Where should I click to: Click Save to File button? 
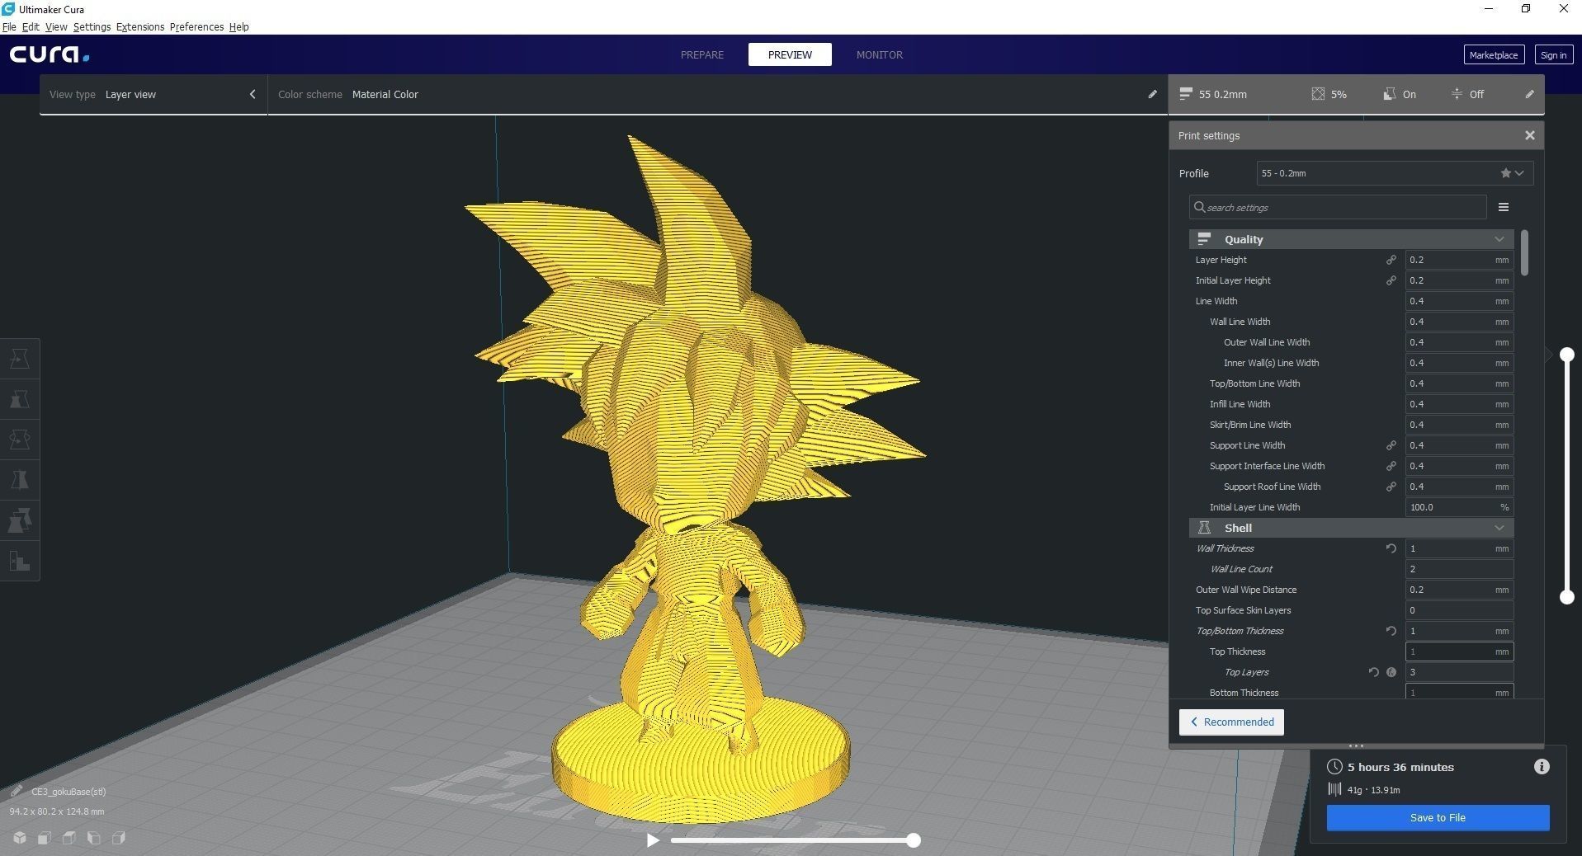(x=1438, y=817)
